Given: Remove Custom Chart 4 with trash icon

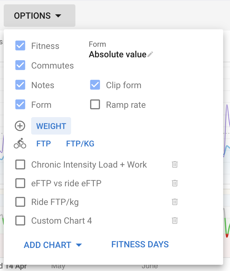Looking at the screenshot, I should tap(175, 220).
